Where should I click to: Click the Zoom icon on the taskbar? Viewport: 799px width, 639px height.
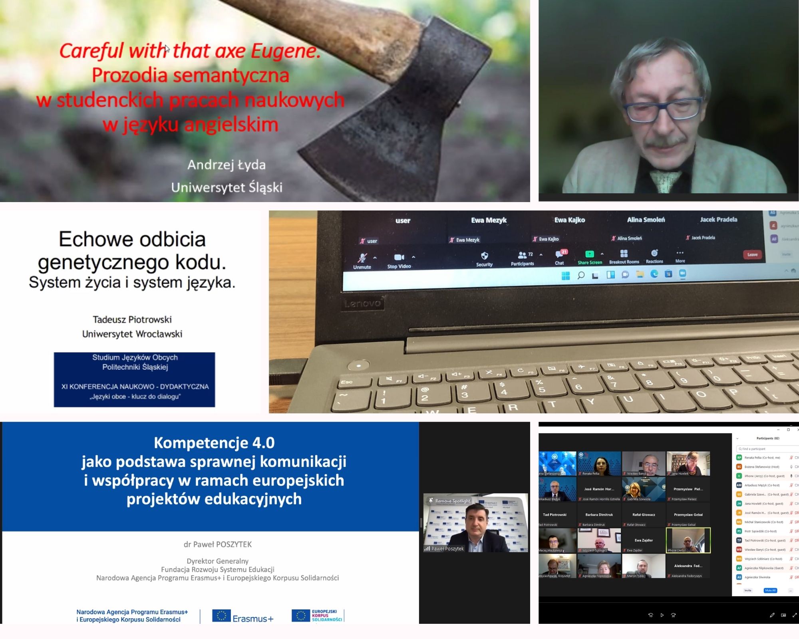[x=683, y=273]
